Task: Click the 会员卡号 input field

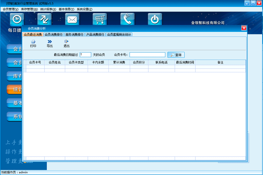Action: tap(147, 55)
